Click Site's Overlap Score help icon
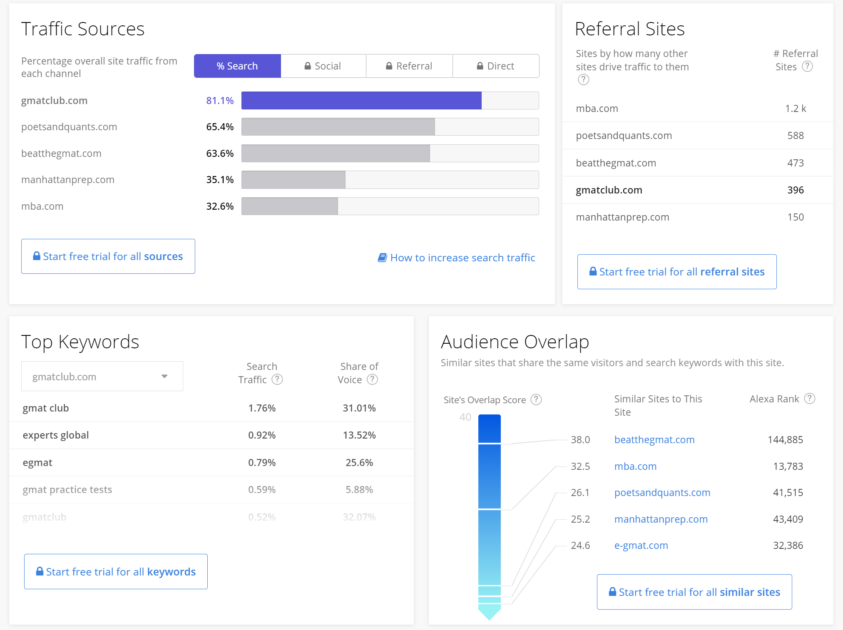 [536, 399]
